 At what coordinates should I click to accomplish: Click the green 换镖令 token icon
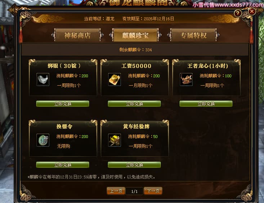pos(43,140)
